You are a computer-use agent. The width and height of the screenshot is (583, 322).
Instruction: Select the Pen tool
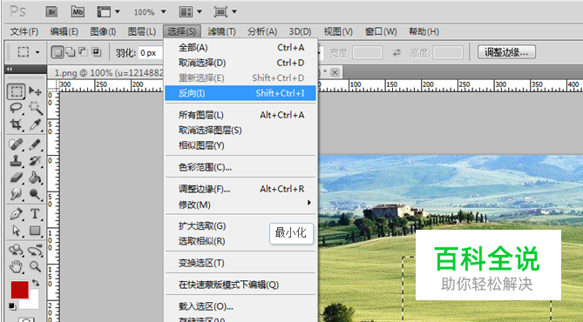[x=17, y=214]
